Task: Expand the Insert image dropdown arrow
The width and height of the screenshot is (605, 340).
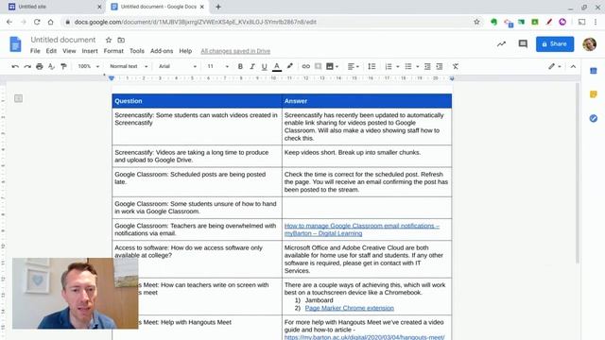Action: point(337,67)
